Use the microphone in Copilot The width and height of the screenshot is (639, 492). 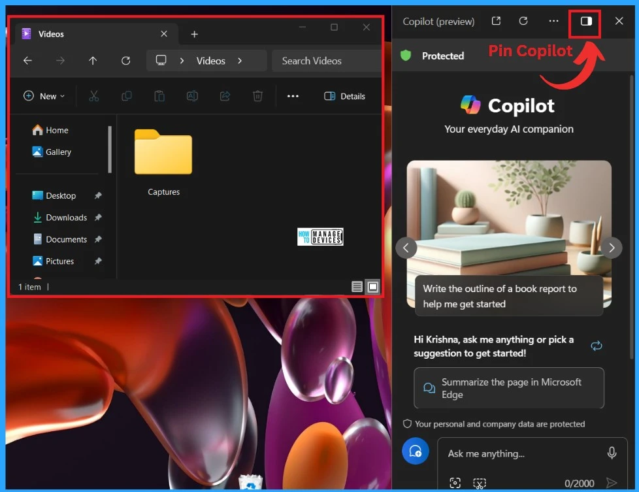[612, 453]
